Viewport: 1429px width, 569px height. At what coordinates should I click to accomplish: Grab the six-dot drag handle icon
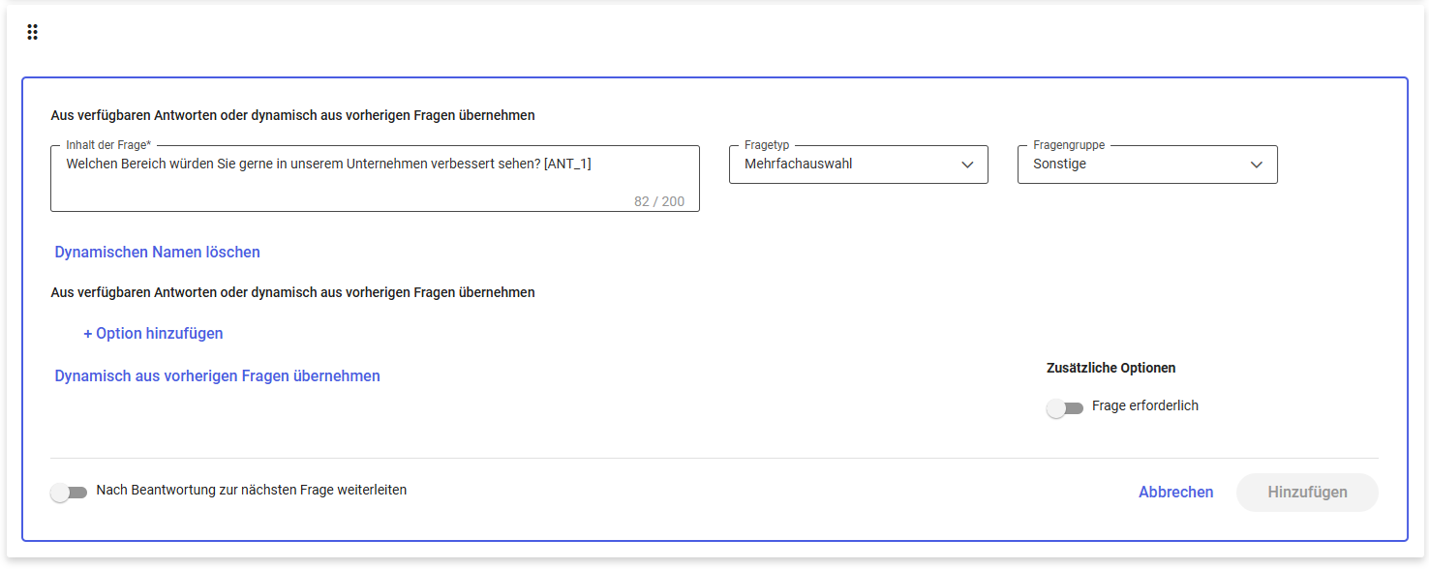click(x=32, y=32)
